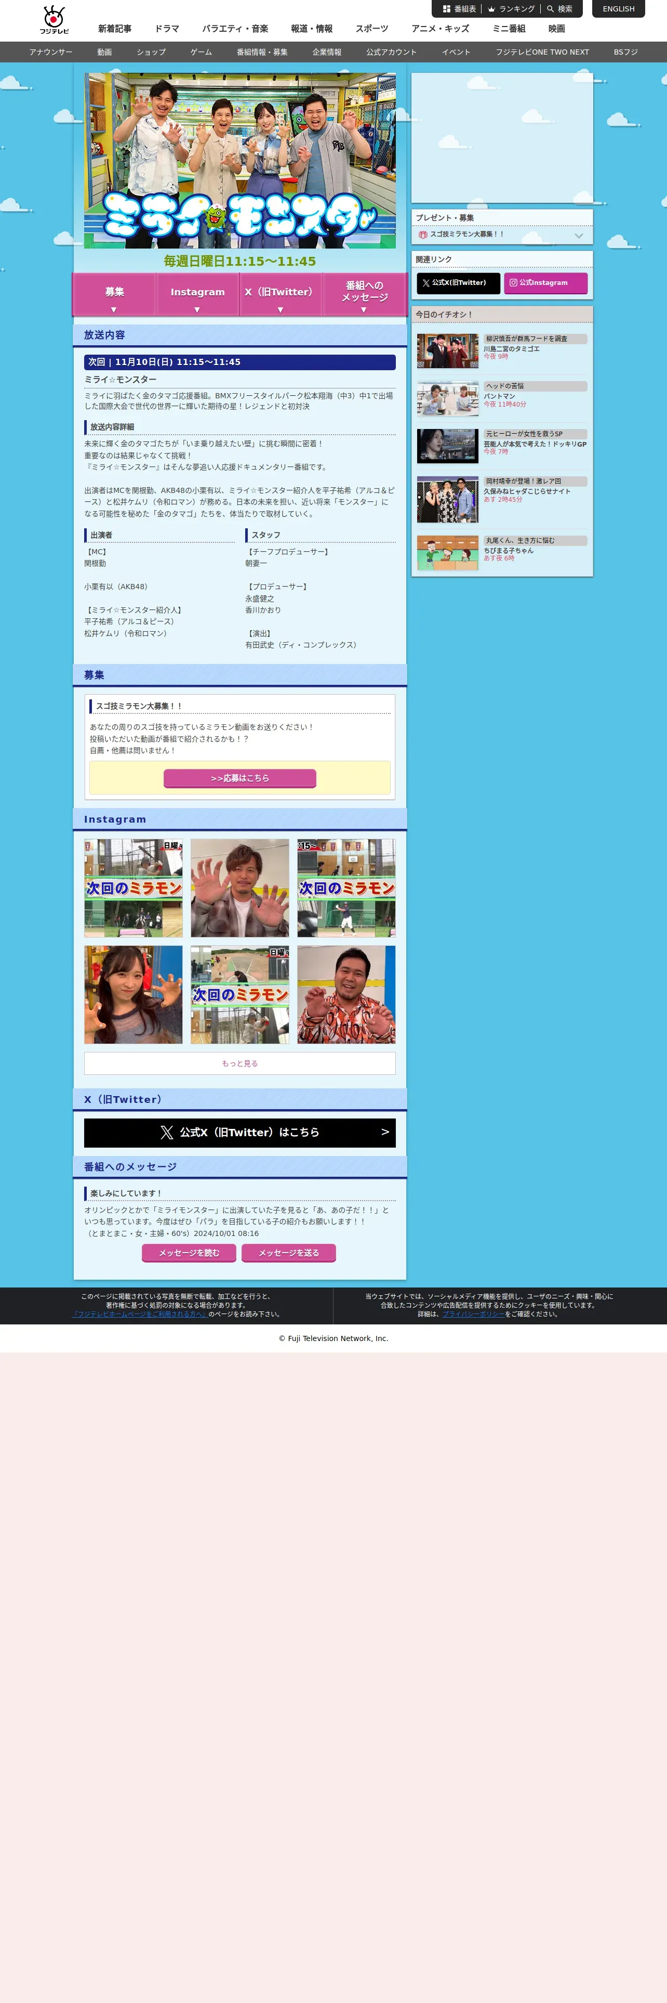Open the アニメ・キッズ menu
667x2003 pixels.
(441, 29)
